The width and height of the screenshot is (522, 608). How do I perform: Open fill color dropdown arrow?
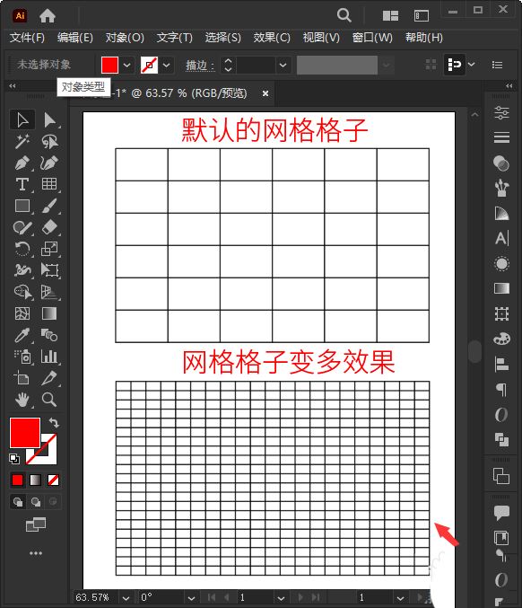(127, 65)
